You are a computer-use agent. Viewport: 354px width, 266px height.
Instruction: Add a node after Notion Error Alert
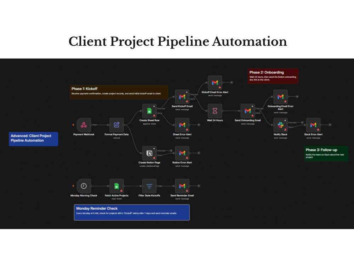coord(199,153)
